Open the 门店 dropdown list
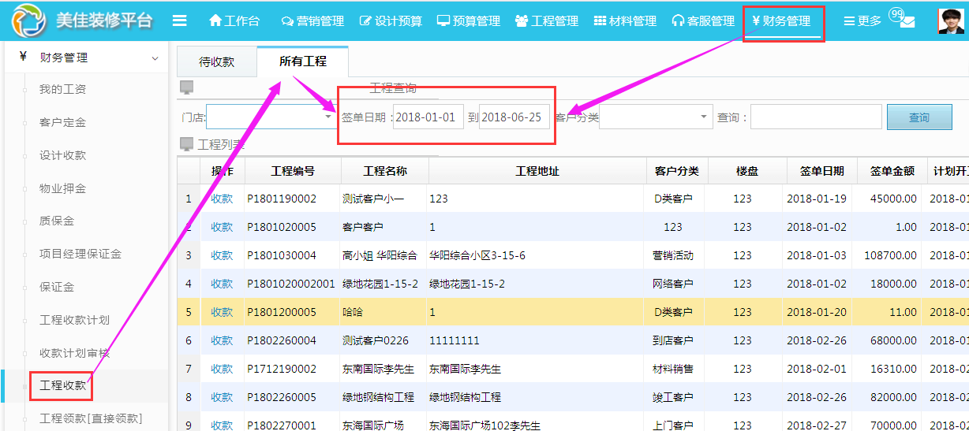Image resolution: width=969 pixels, height=431 pixels. click(x=328, y=117)
